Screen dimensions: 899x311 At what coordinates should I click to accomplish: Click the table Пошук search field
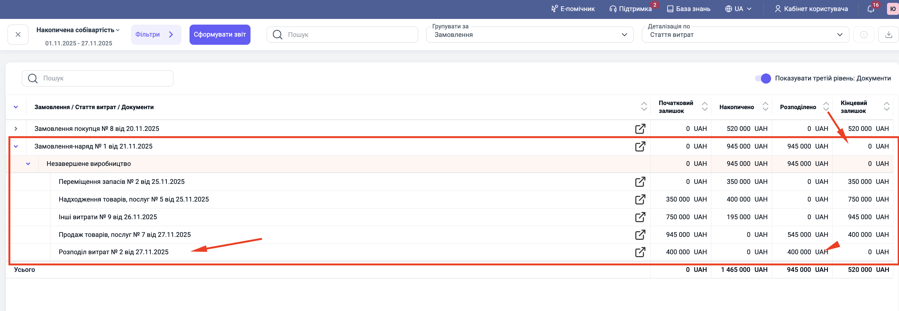98,79
